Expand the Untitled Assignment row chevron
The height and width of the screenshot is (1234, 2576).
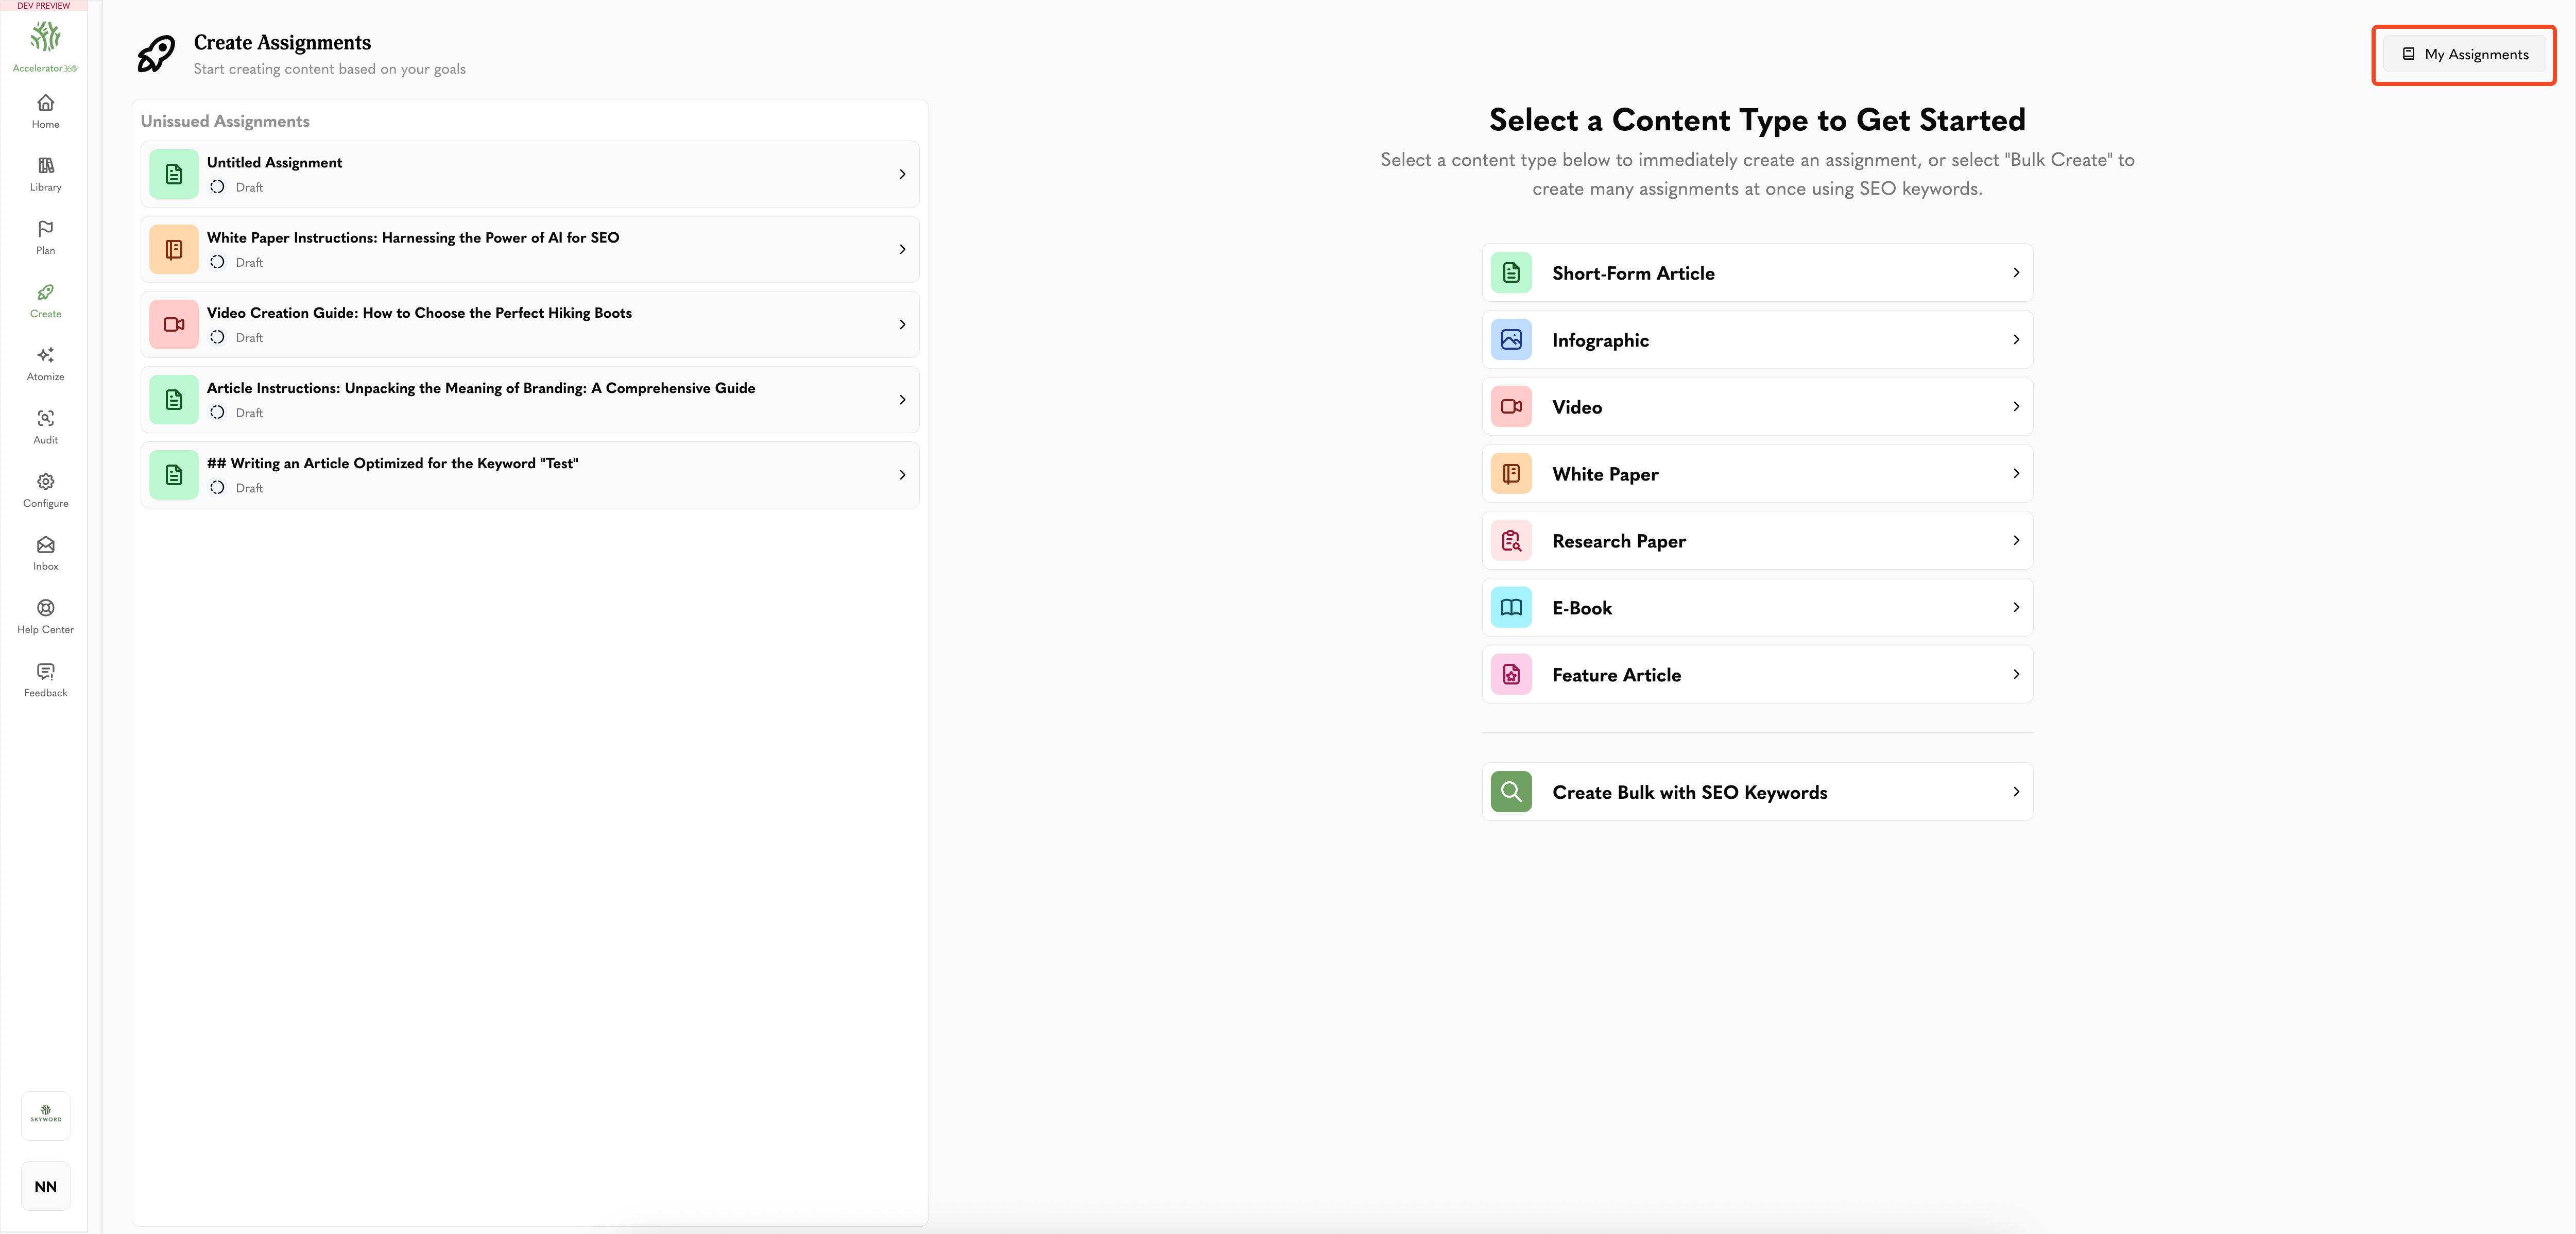(x=902, y=174)
